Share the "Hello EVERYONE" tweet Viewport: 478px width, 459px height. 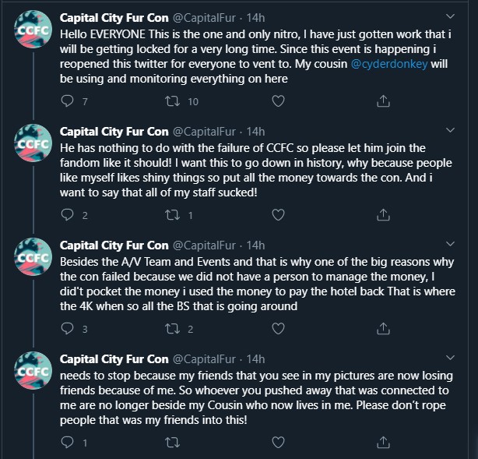tap(383, 101)
